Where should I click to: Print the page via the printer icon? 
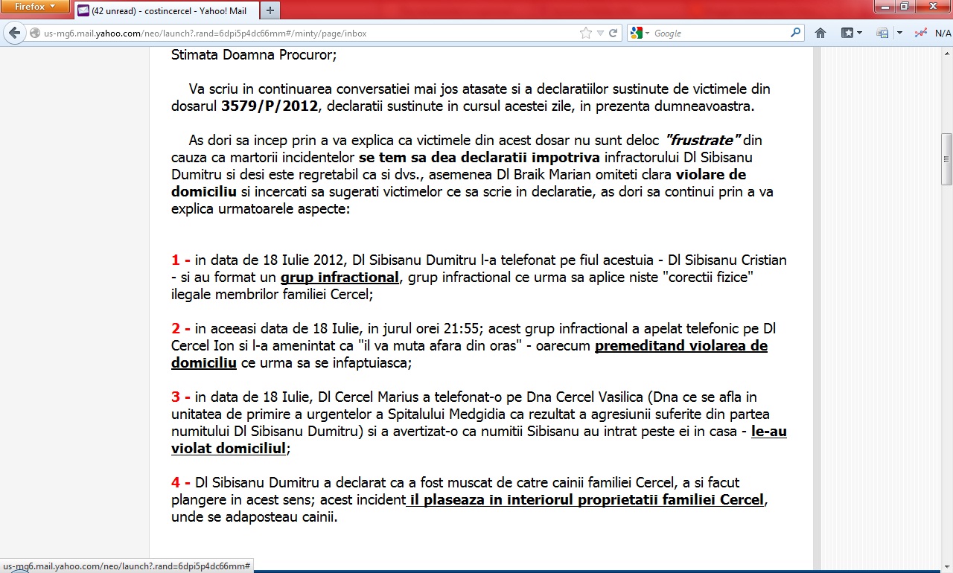[x=882, y=33]
